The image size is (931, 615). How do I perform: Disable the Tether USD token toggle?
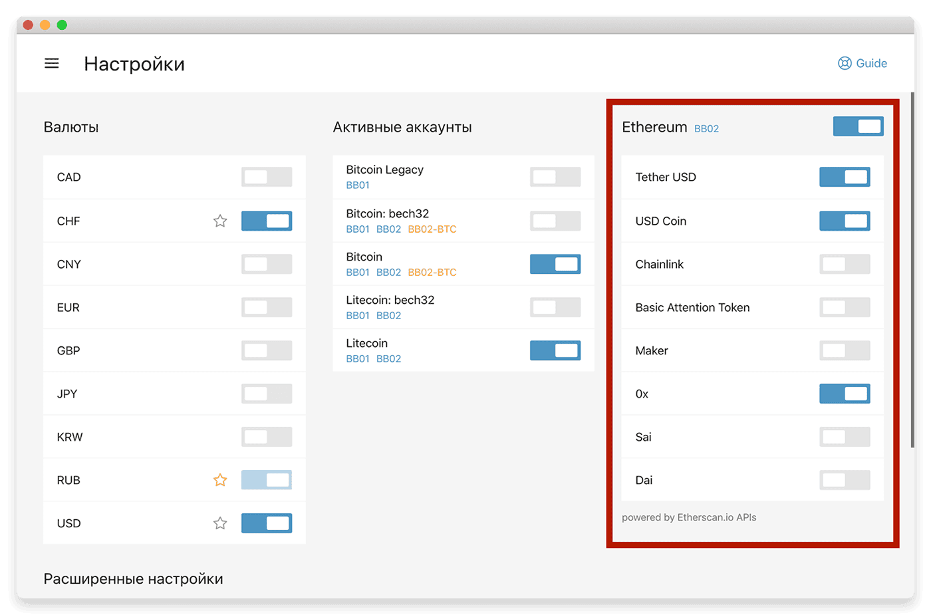point(845,177)
